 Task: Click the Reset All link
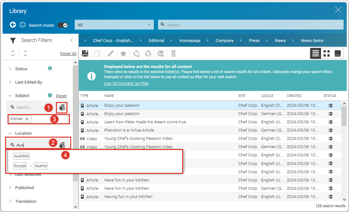pos(68,54)
